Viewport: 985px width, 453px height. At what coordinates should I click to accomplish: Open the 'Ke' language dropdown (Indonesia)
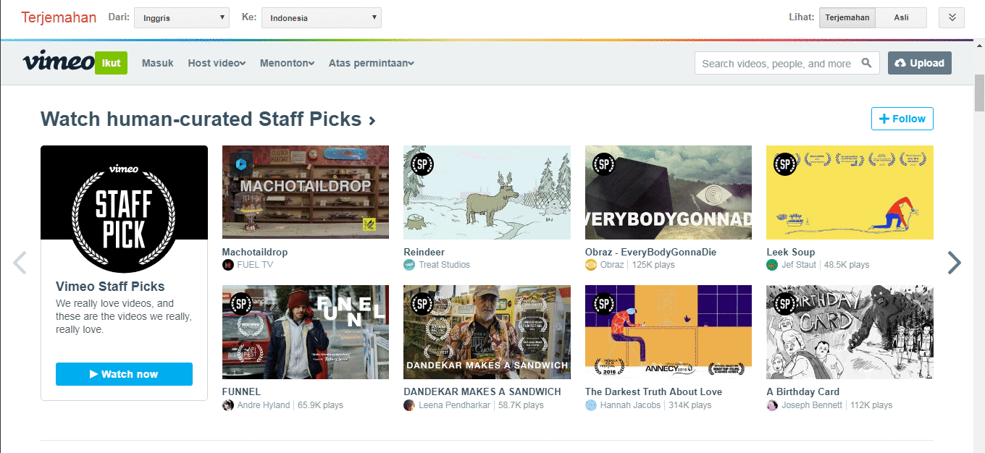point(322,18)
